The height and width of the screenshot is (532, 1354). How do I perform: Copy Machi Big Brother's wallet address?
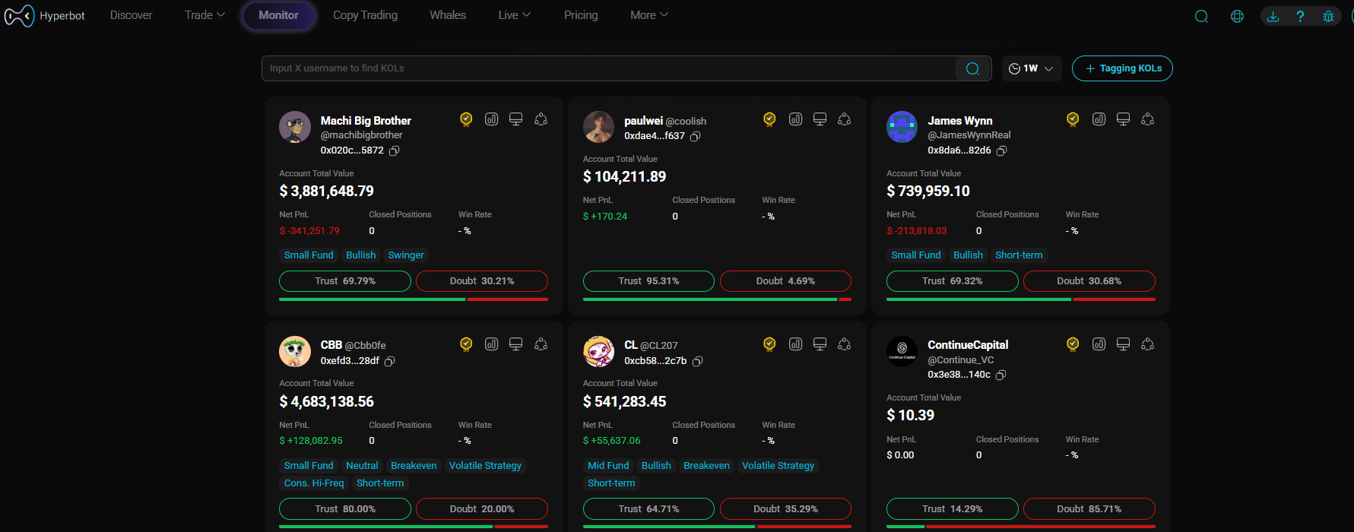(394, 151)
